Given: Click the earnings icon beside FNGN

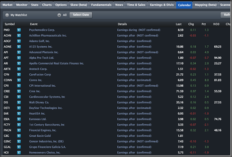Looking at the screenshot, I should [x=19, y=130].
